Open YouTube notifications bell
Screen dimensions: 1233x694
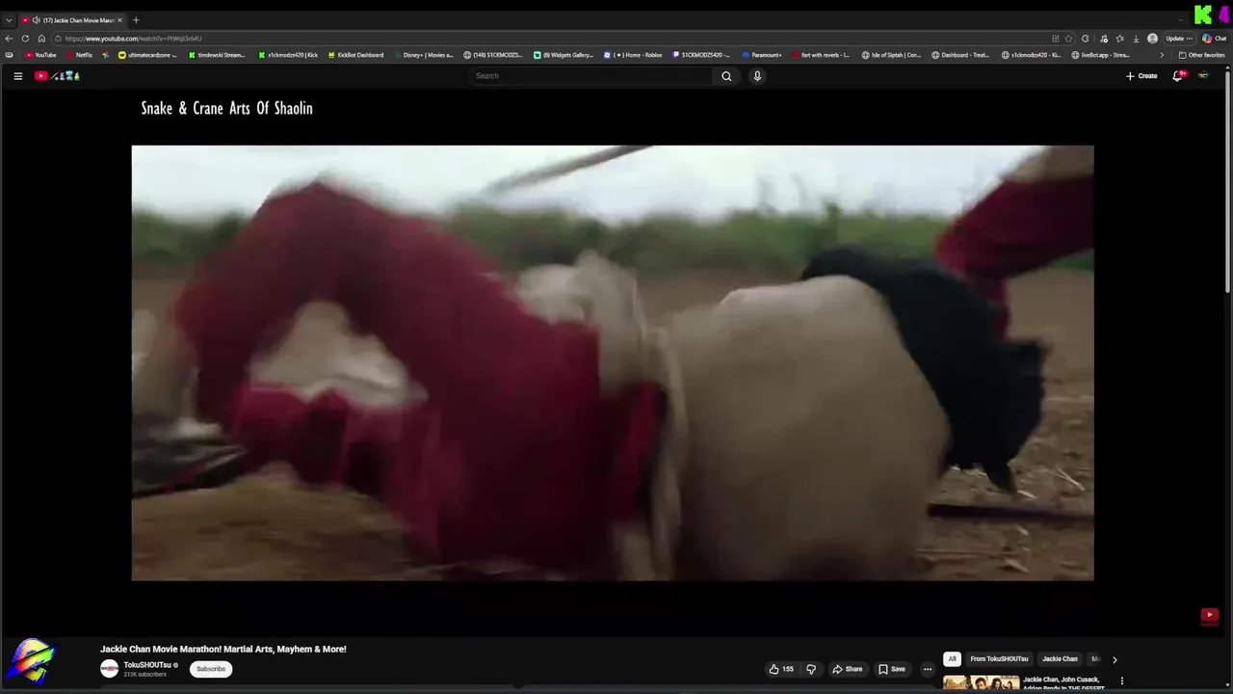pos(1177,76)
